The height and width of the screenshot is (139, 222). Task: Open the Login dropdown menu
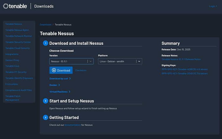[x=213, y=6]
